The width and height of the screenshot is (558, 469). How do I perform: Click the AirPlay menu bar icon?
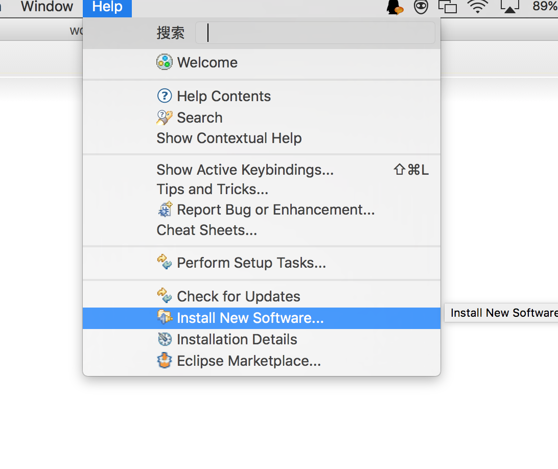(x=509, y=7)
